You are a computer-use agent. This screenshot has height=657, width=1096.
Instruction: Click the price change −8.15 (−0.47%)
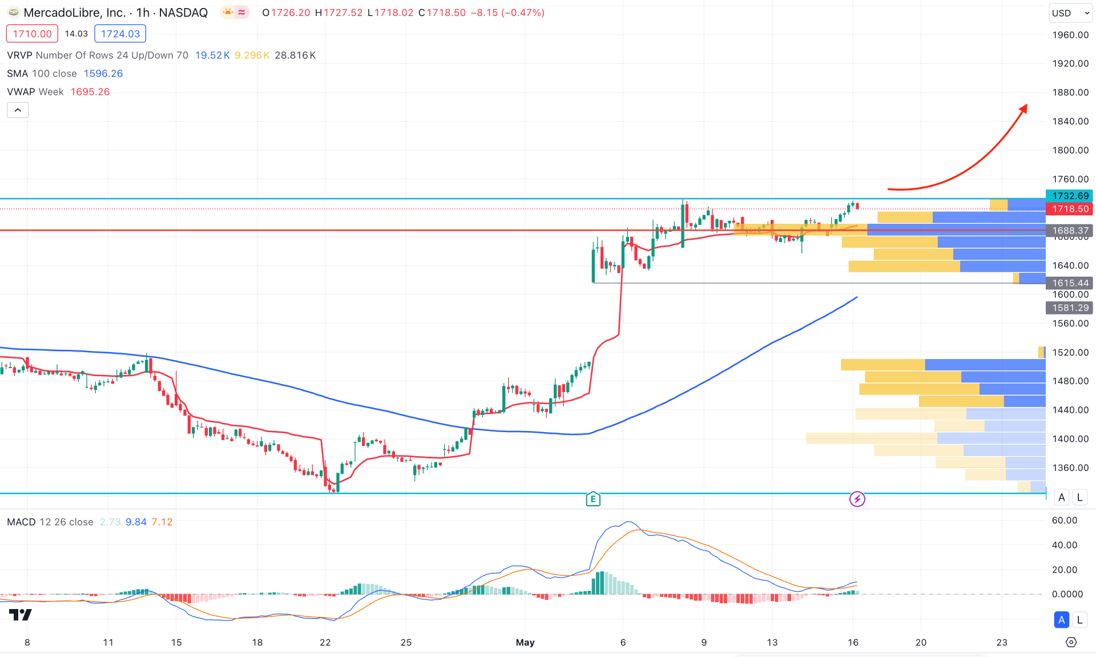507,13
